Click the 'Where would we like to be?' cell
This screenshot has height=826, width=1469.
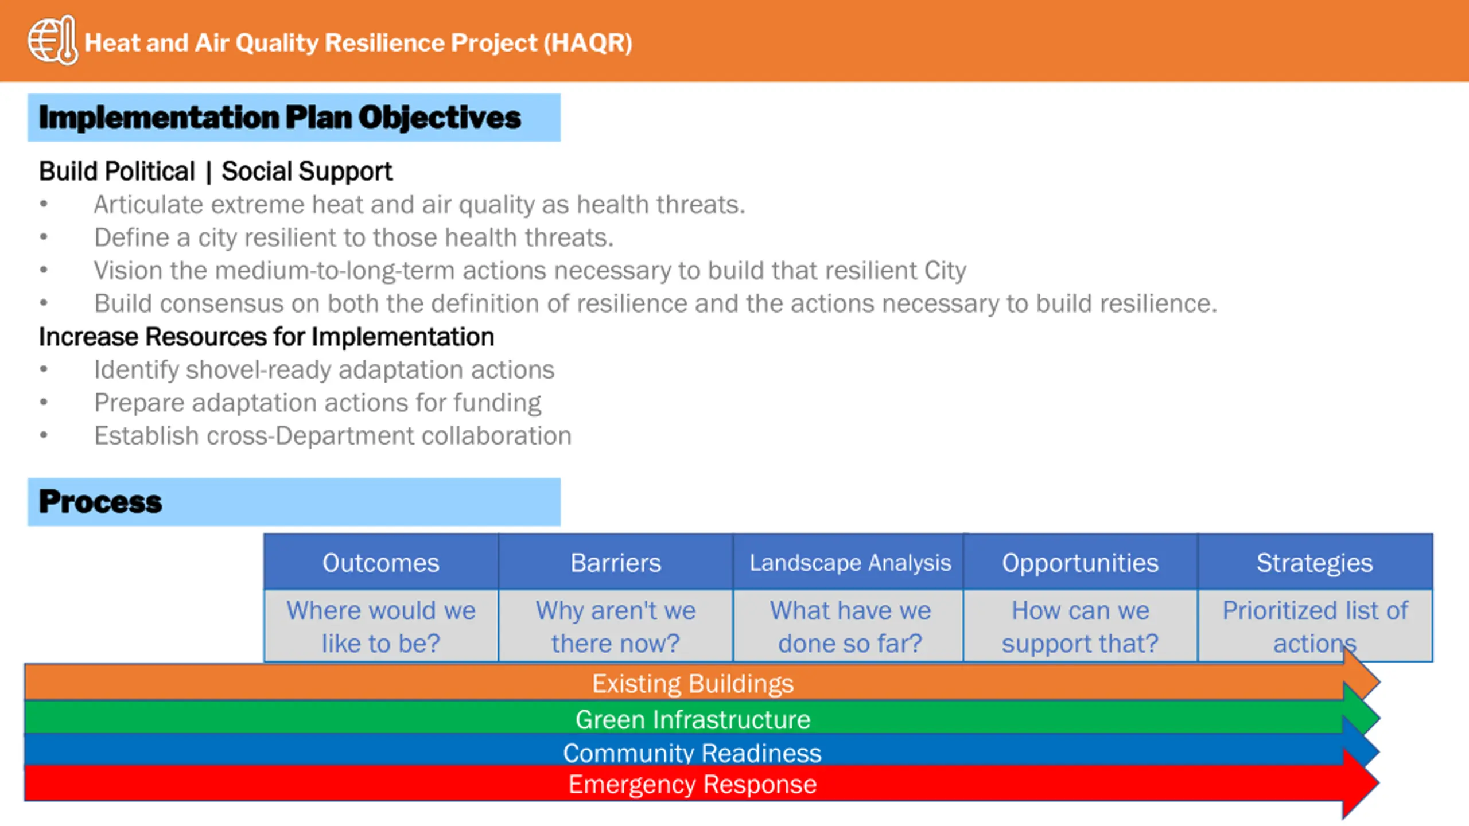(x=381, y=626)
